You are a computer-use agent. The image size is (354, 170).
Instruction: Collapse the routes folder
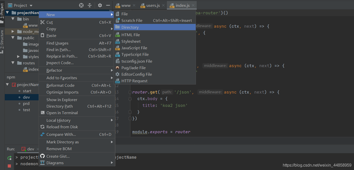[x=13, y=63]
